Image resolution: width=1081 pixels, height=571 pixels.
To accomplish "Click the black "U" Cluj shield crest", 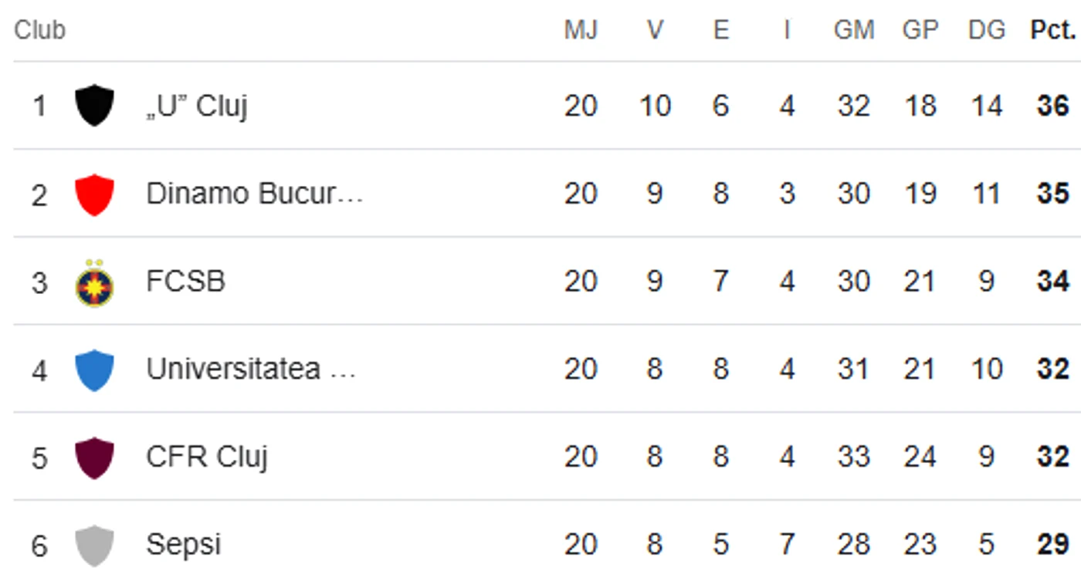I will (94, 106).
